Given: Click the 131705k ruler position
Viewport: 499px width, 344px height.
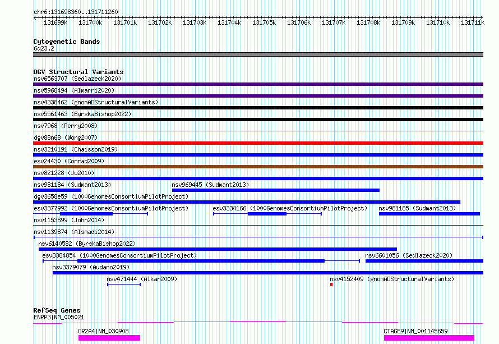Looking at the screenshot, I should coord(264,22).
